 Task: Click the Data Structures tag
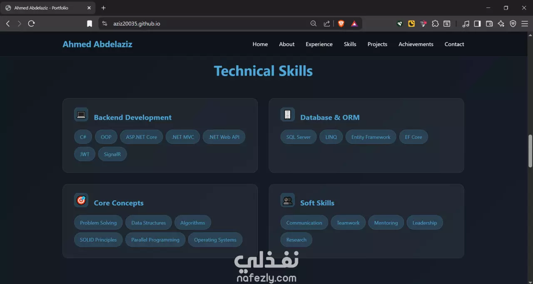[149, 222]
